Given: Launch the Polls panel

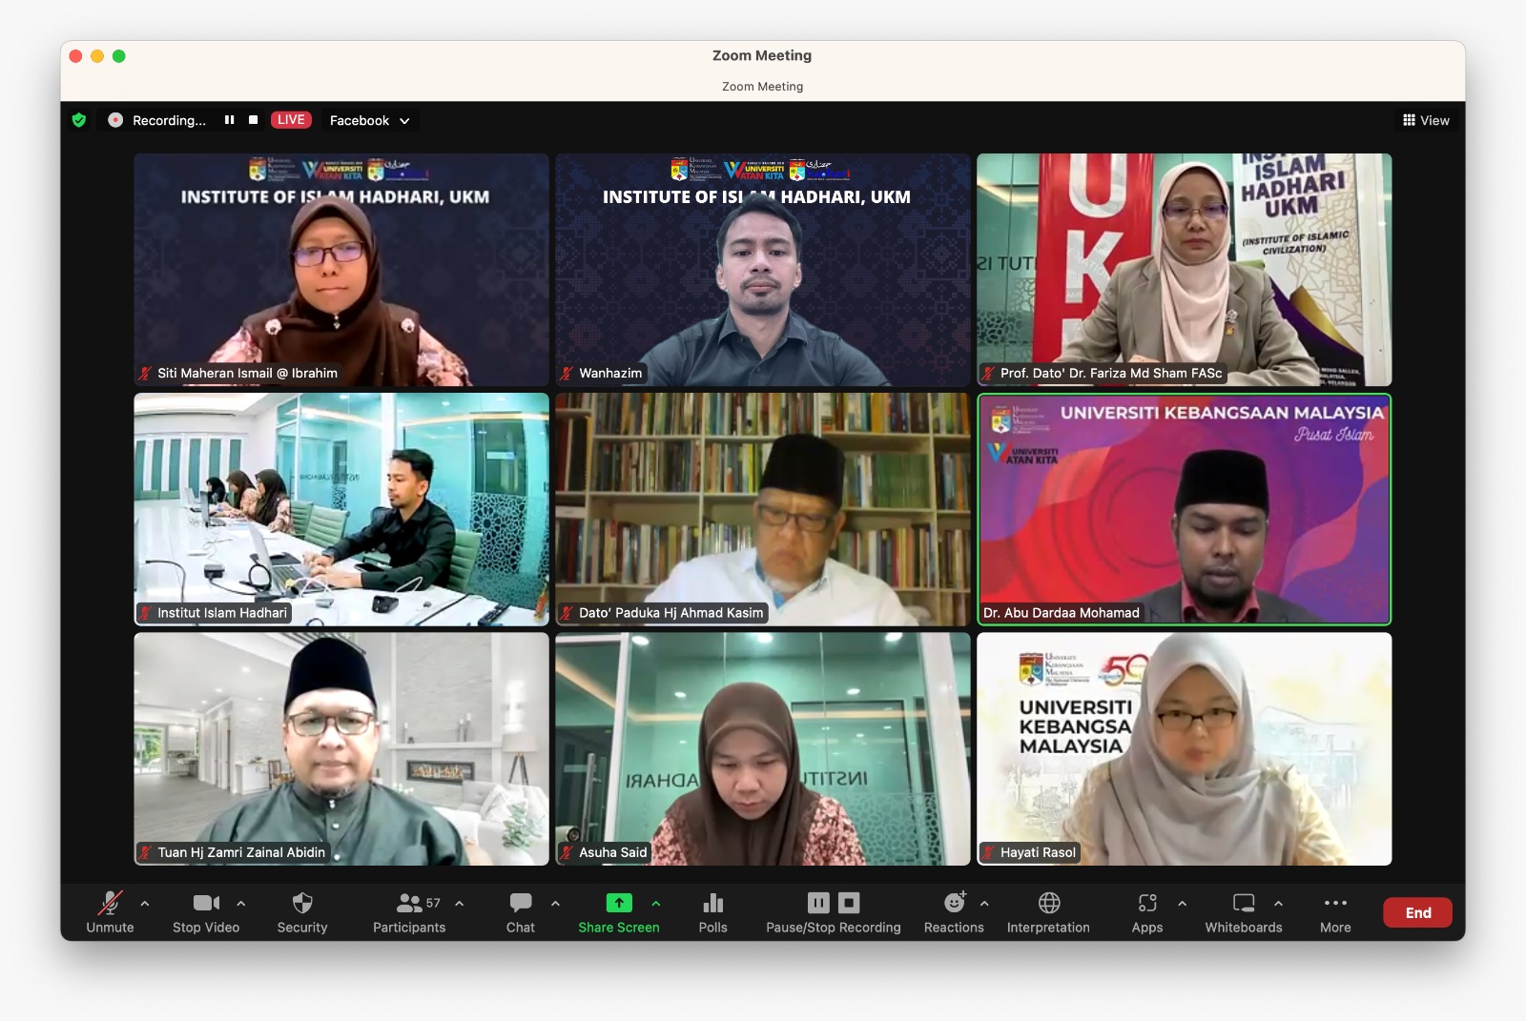Looking at the screenshot, I should click(712, 911).
